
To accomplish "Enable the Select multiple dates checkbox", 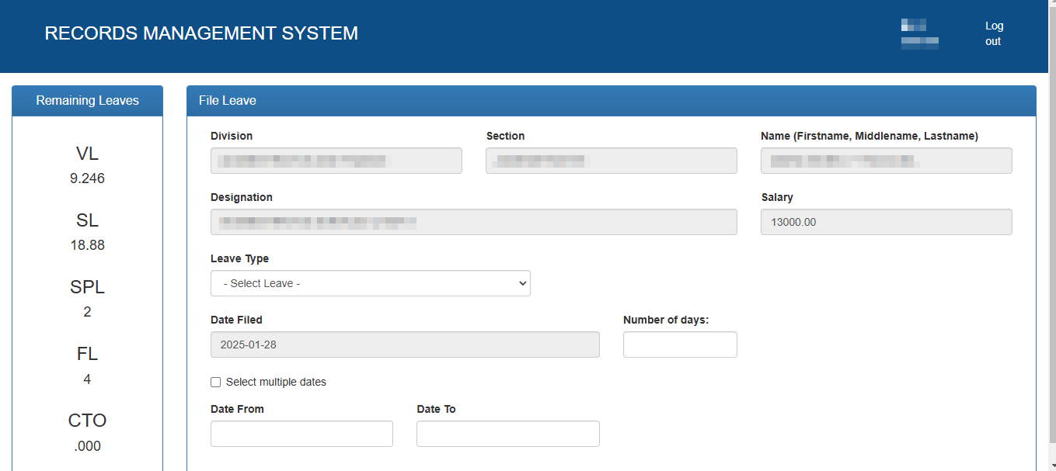I will (216, 382).
